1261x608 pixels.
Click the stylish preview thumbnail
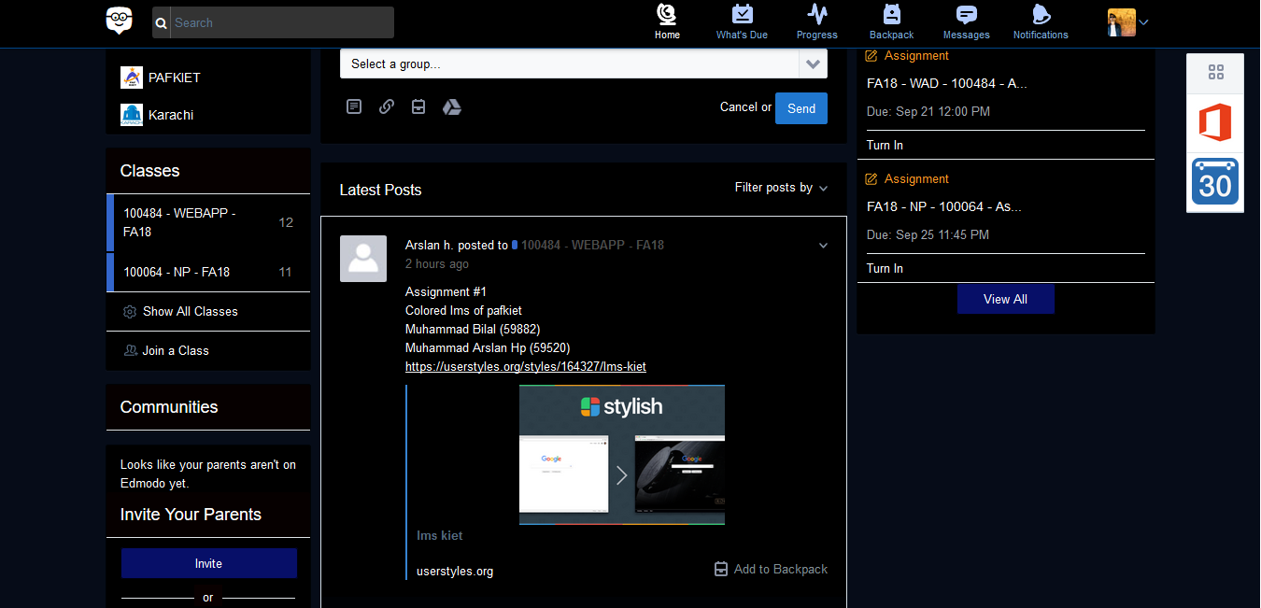[622, 455]
